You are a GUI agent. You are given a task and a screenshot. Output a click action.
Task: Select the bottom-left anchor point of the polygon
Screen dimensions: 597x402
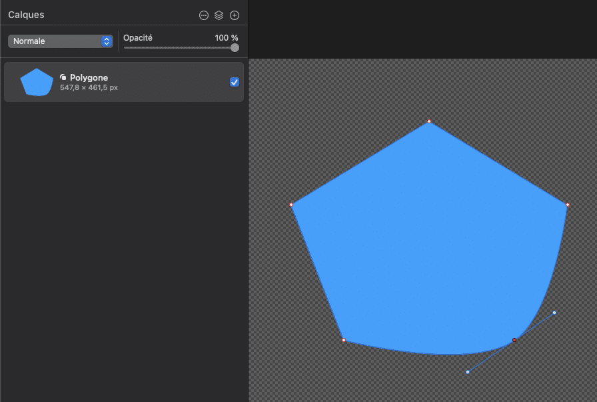[x=344, y=340]
